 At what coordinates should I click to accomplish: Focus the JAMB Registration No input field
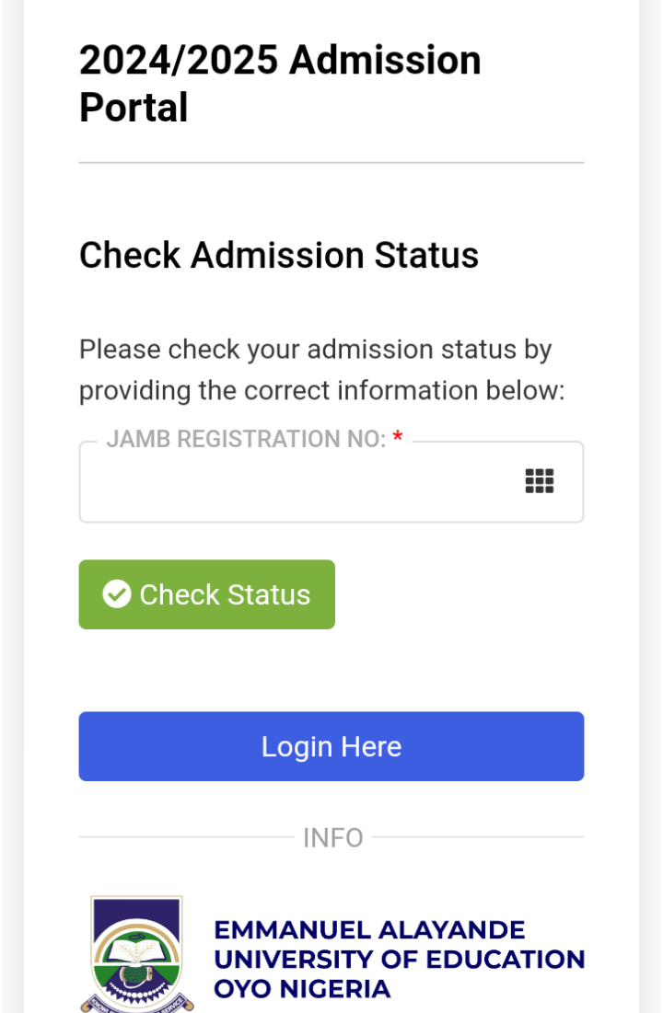click(295, 483)
